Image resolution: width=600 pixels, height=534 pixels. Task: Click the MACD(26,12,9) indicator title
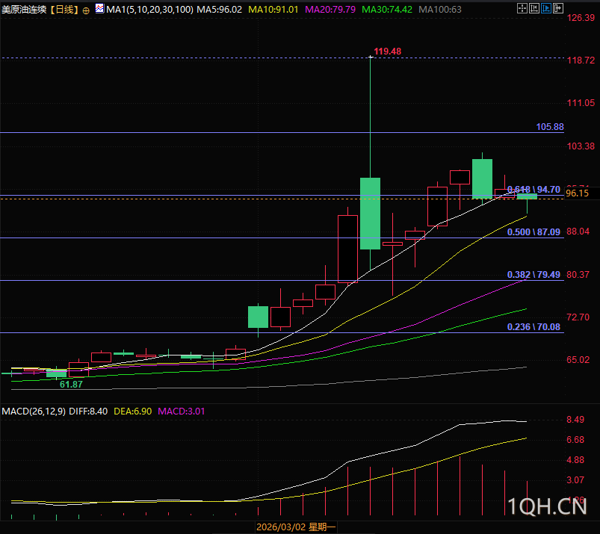pyautogui.click(x=34, y=412)
